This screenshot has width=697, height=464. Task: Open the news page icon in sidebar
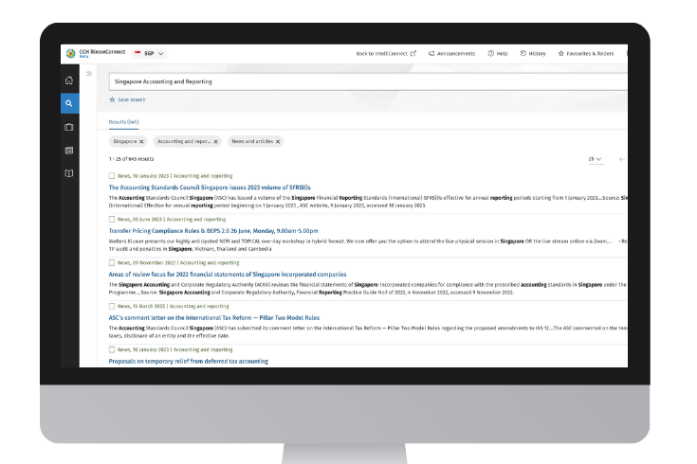69,150
